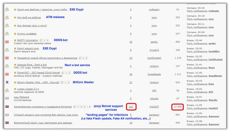
Task: Click the status icon beside 'Куплю сниффер'
Action: pos(7,33)
